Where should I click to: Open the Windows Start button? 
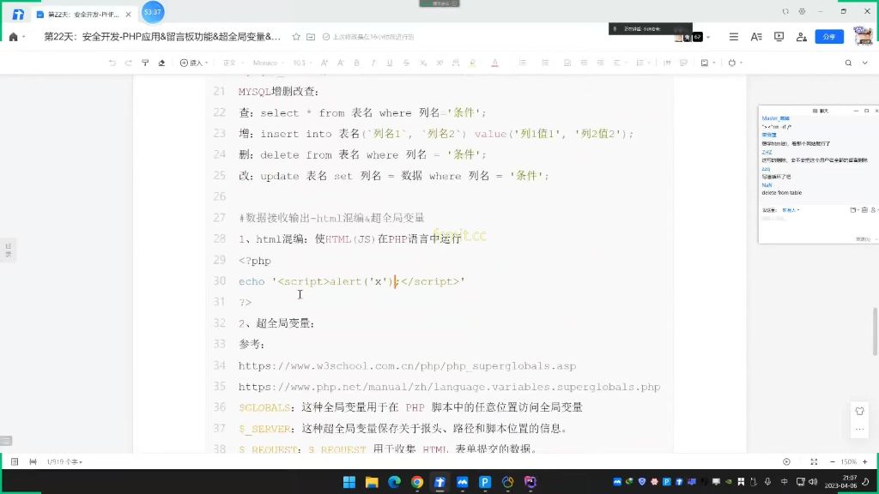tap(349, 482)
